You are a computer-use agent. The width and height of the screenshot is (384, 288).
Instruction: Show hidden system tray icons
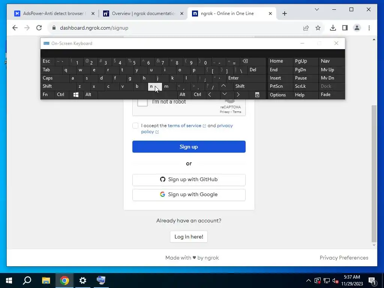(x=309, y=280)
